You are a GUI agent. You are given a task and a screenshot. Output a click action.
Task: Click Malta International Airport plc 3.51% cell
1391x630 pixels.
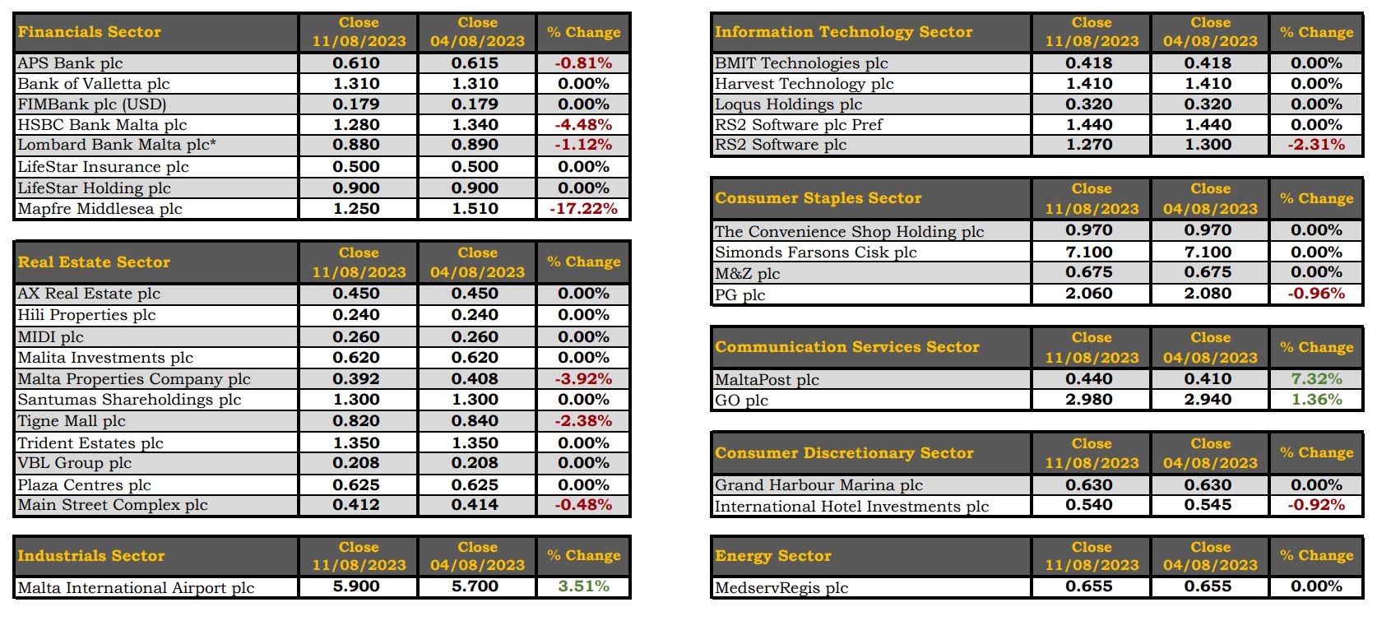[583, 586]
